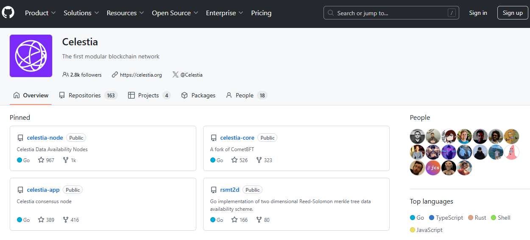This screenshot has height=240, width=530.
Task: Visit the https://celestia.org website link
Action: point(141,75)
